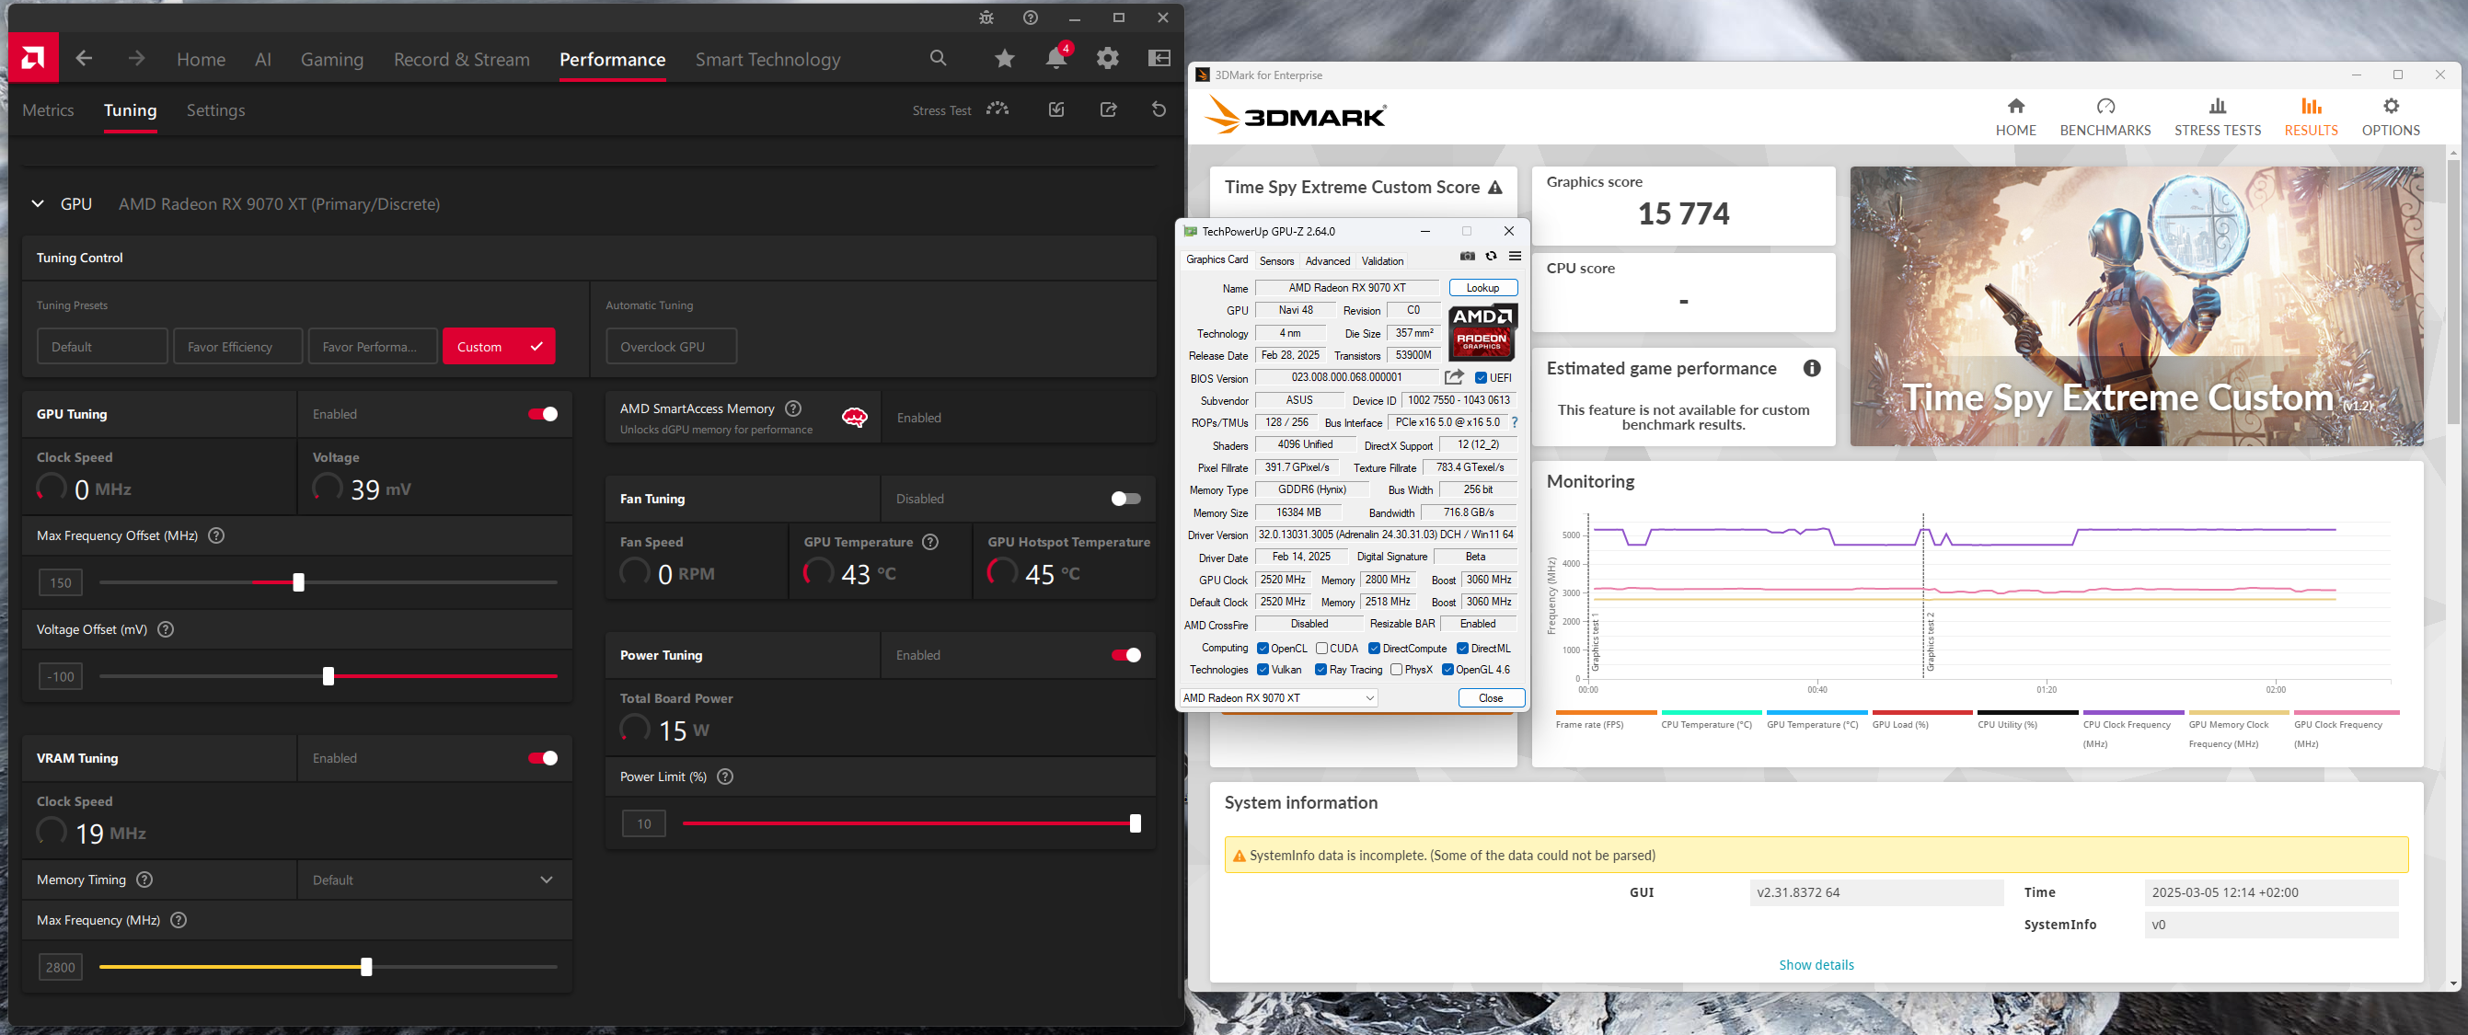The image size is (2468, 1035).
Task: Toggle the UEFI checkbox in GPU-Z
Action: coord(1482,377)
